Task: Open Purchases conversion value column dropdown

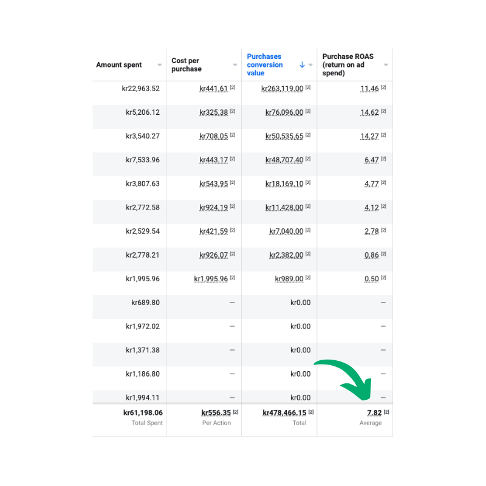Action: point(310,65)
